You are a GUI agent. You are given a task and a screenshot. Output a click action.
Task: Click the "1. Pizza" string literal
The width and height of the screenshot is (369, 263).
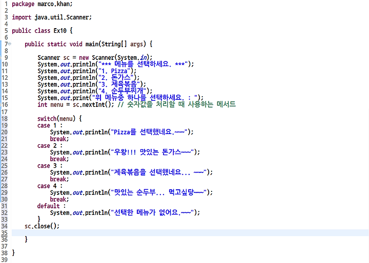(114, 71)
